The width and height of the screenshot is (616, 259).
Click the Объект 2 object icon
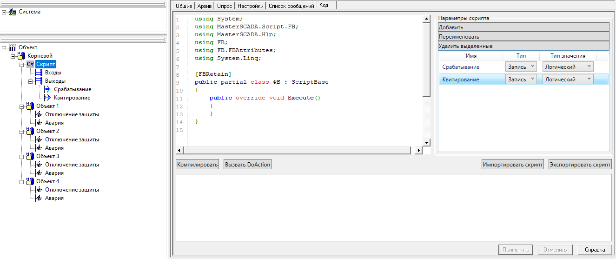30,131
